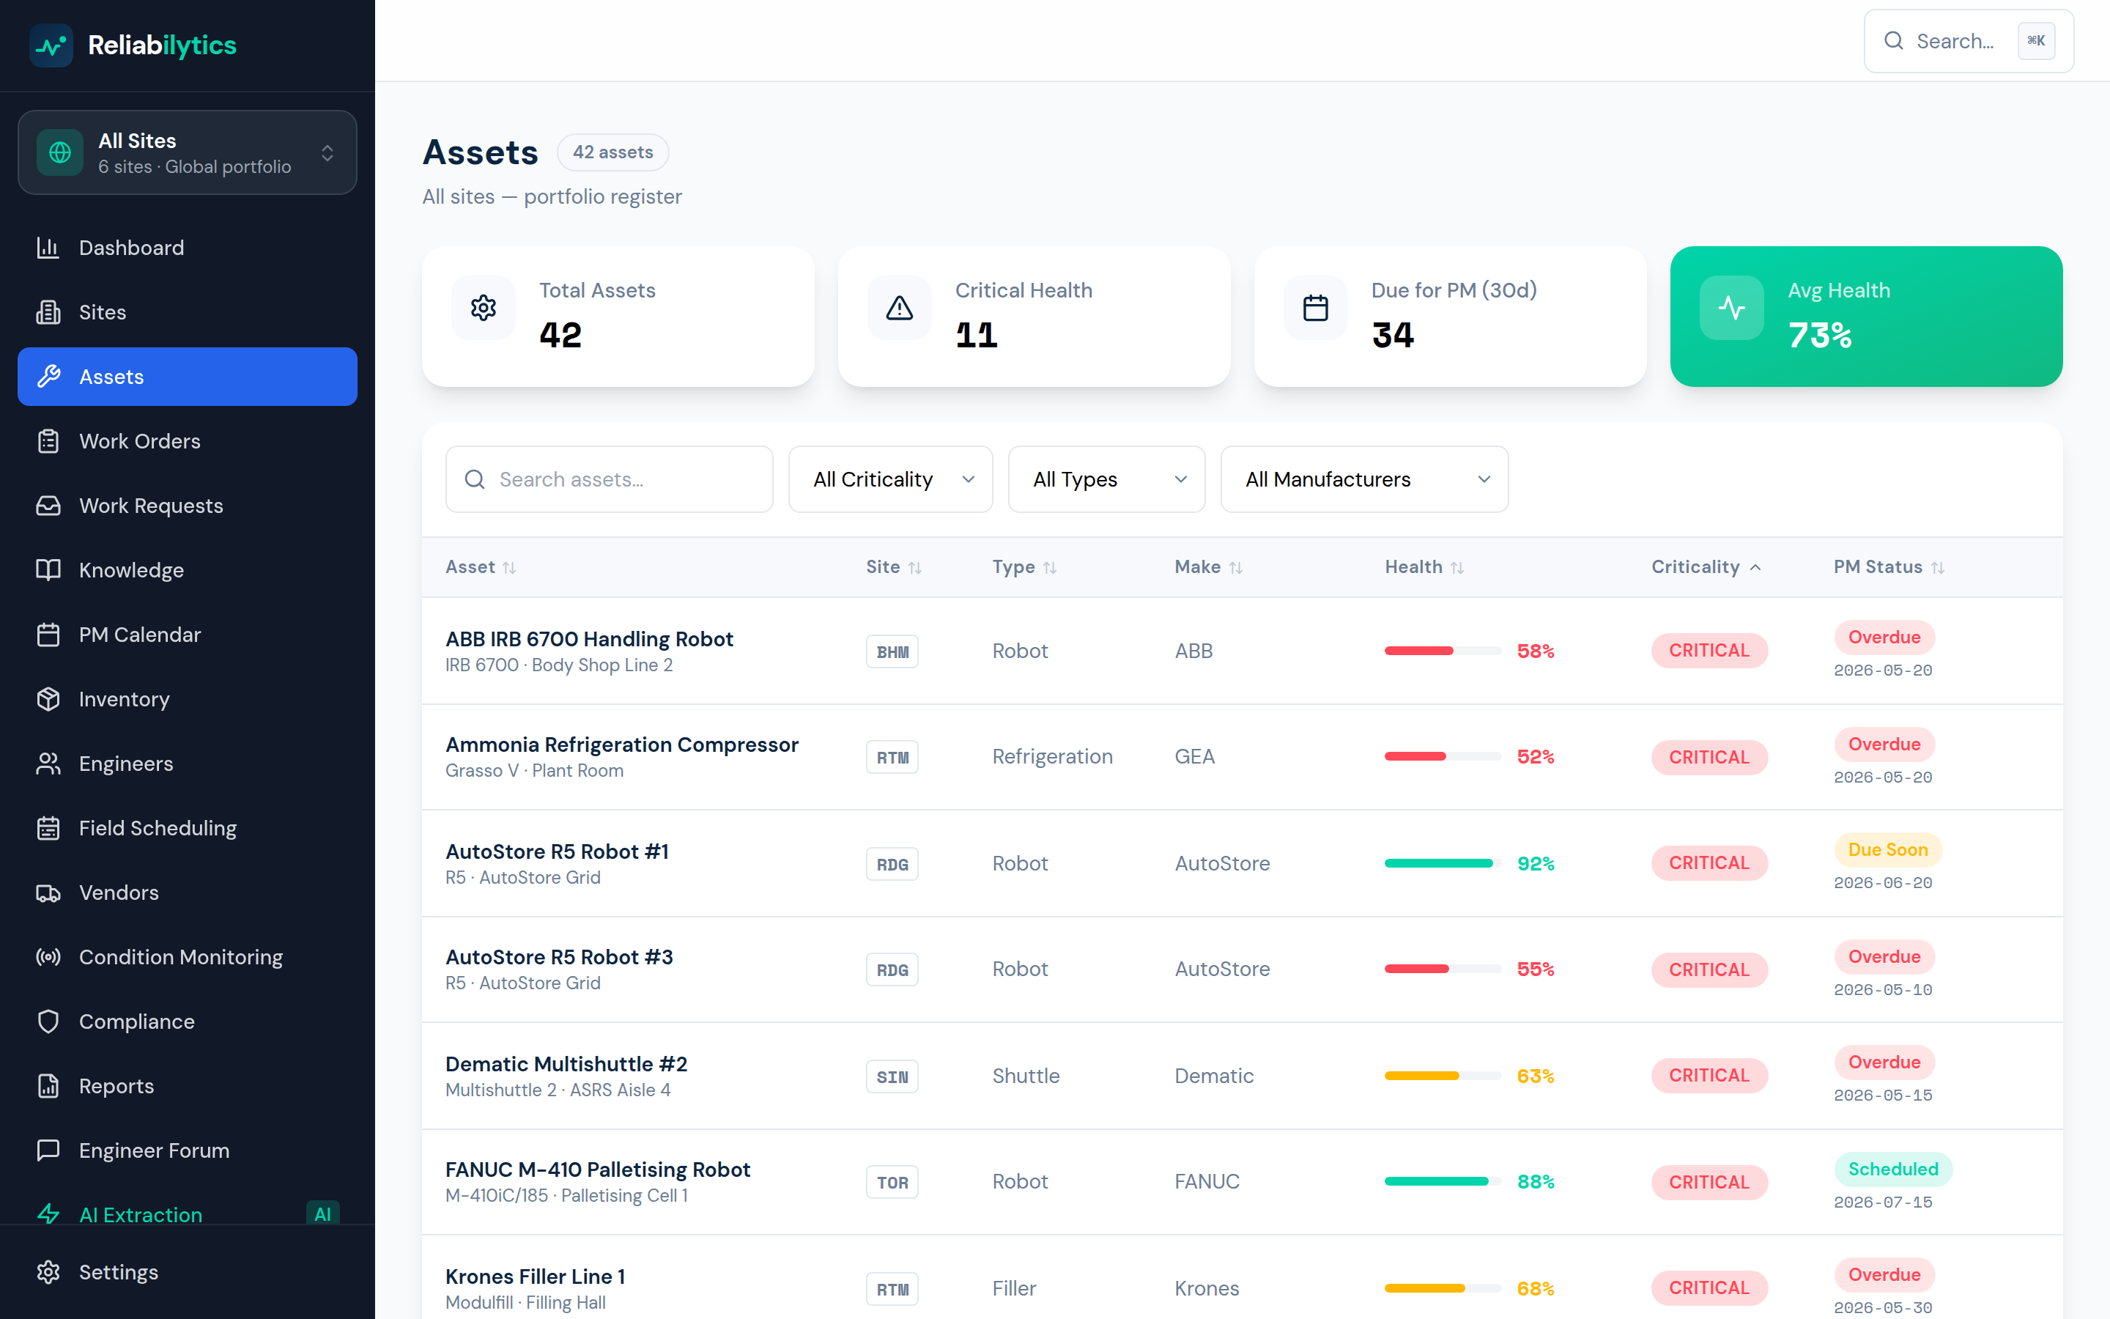Click the 92% health bar for AutoStore #1
Image resolution: width=2110 pixels, height=1319 pixels.
[1443, 864]
